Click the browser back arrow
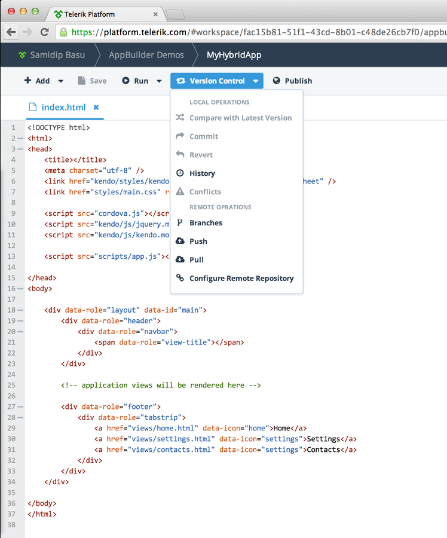 click(11, 32)
